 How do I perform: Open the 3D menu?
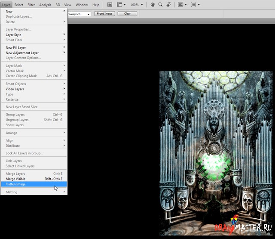click(58, 5)
